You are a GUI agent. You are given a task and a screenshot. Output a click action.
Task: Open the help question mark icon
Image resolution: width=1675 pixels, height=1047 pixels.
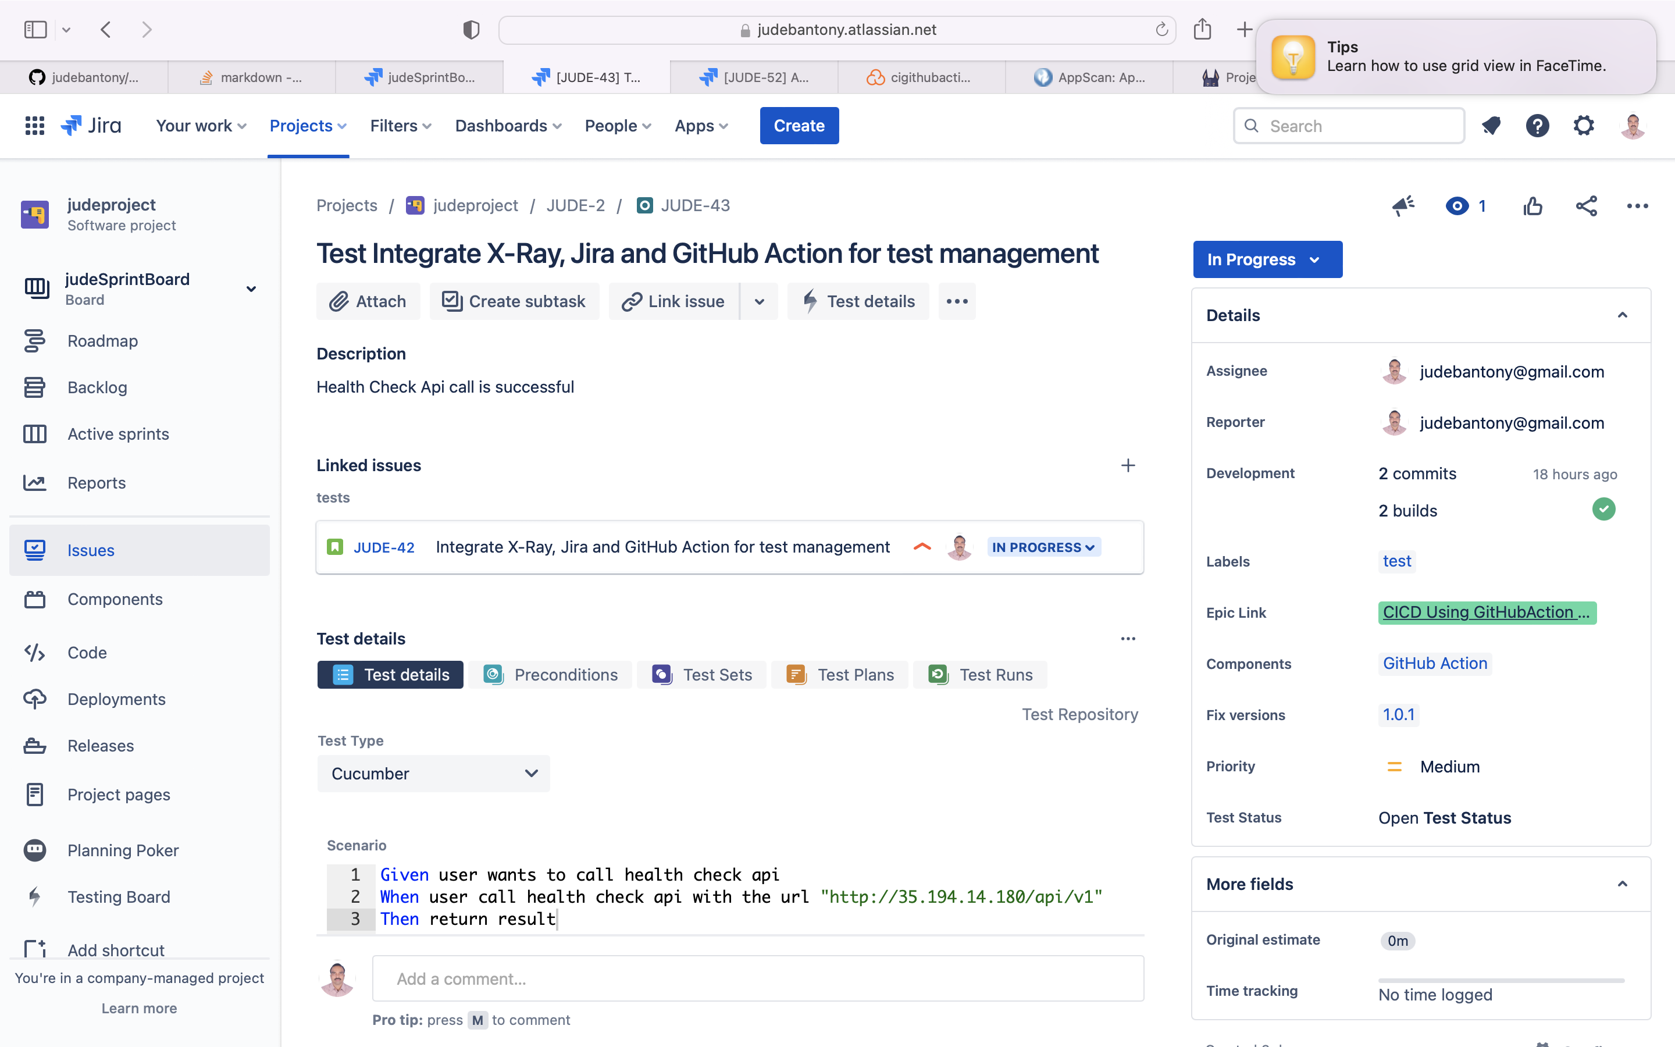coord(1537,126)
